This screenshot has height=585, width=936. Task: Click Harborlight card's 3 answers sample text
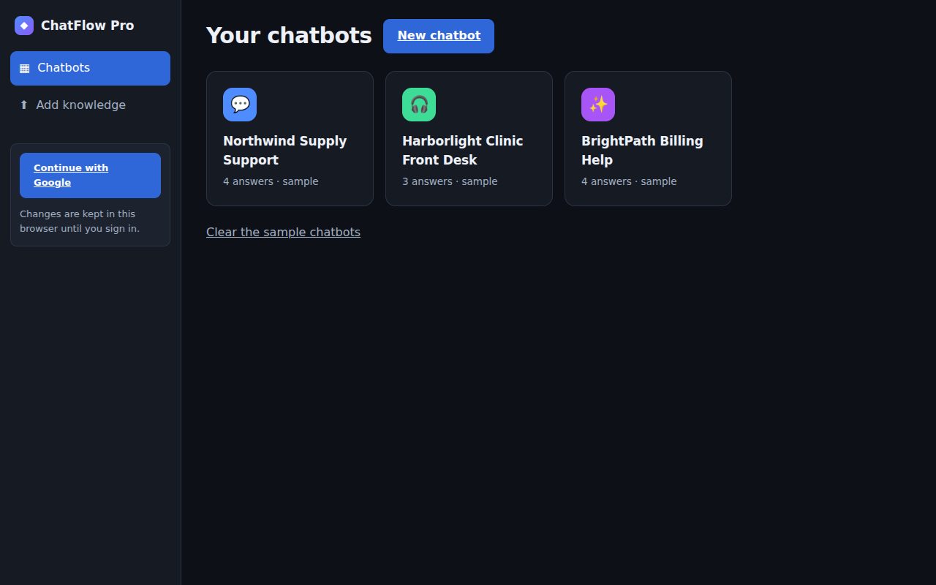tap(450, 181)
